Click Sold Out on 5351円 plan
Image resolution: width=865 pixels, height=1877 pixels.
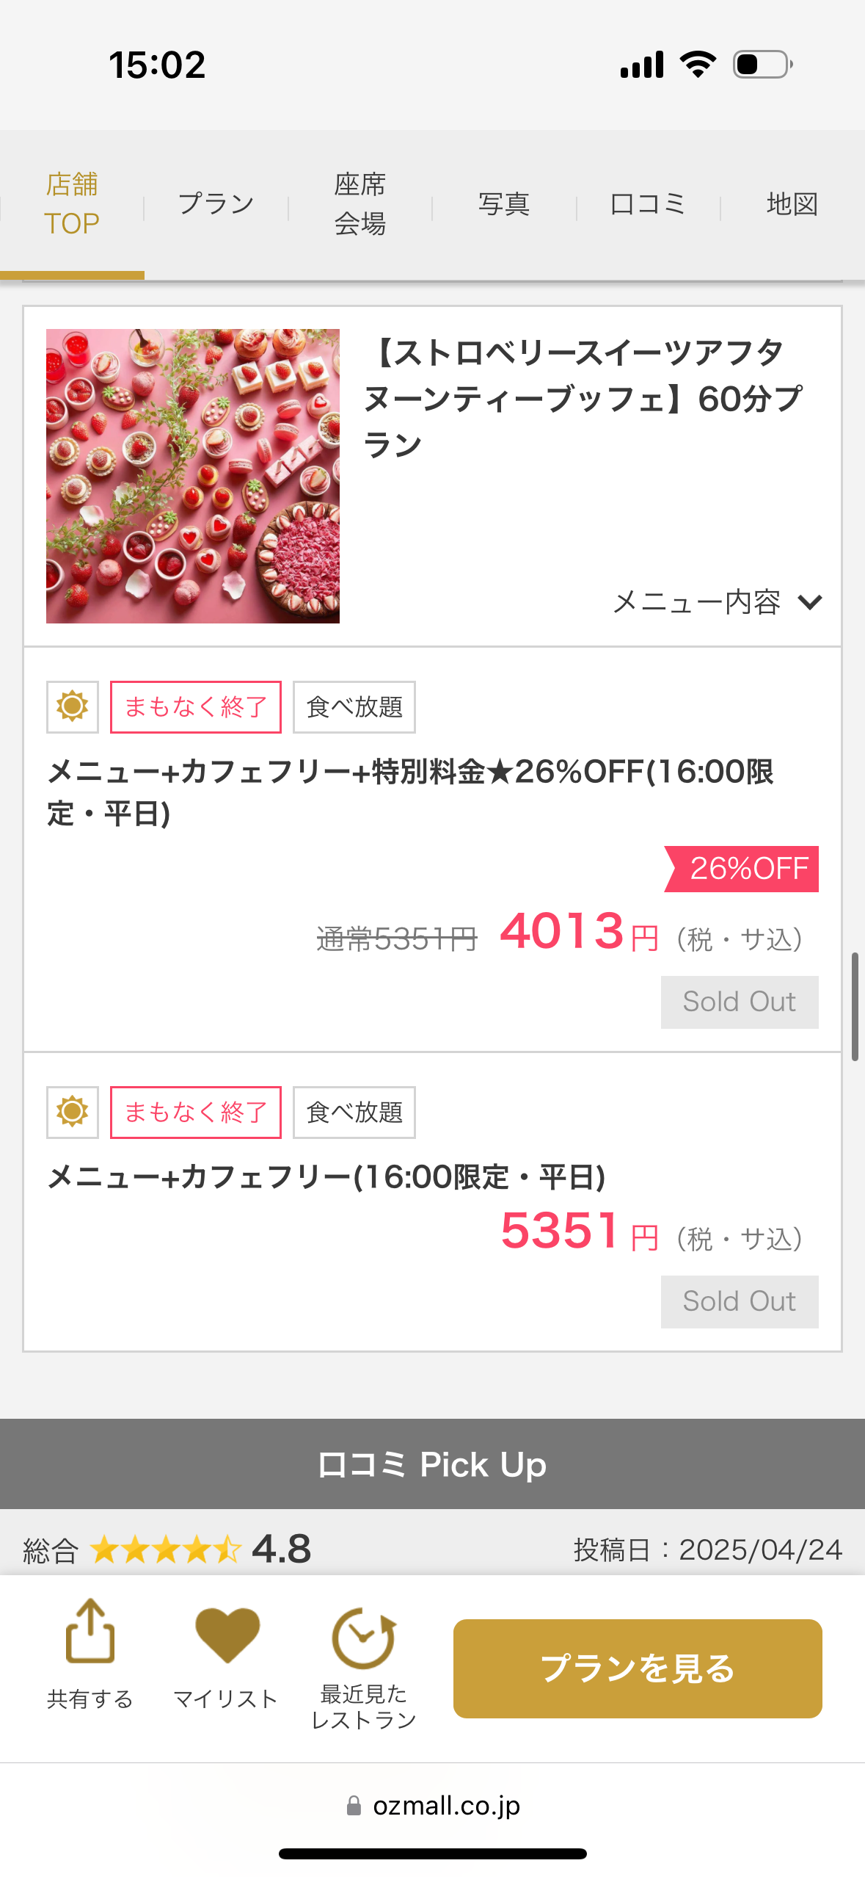point(740,1301)
